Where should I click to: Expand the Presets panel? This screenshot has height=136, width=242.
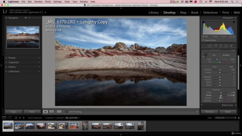(6, 58)
